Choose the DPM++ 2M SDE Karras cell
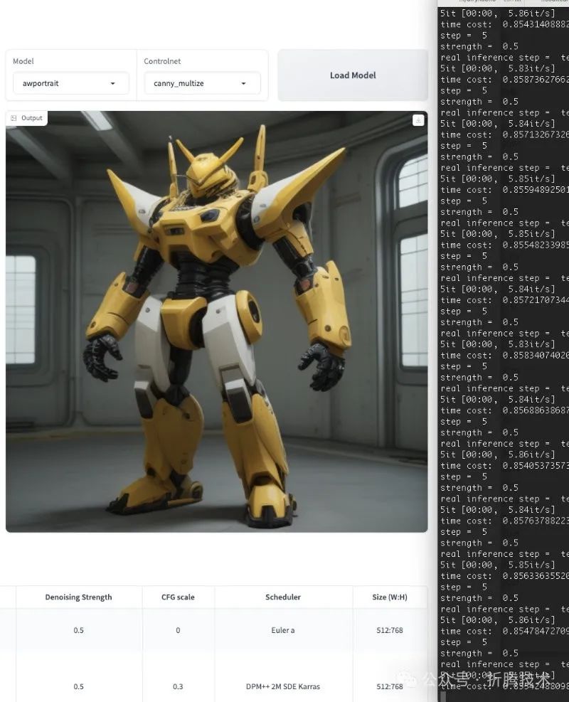Image resolution: width=569 pixels, height=702 pixels. (282, 686)
